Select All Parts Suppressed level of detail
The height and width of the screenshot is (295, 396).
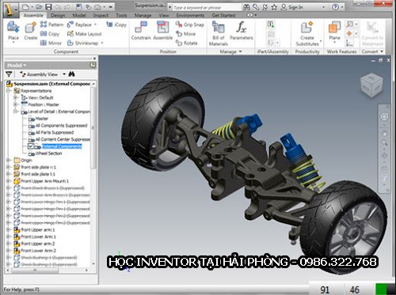pyautogui.click(x=55, y=132)
